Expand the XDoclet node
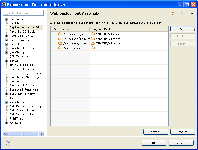 6,123
